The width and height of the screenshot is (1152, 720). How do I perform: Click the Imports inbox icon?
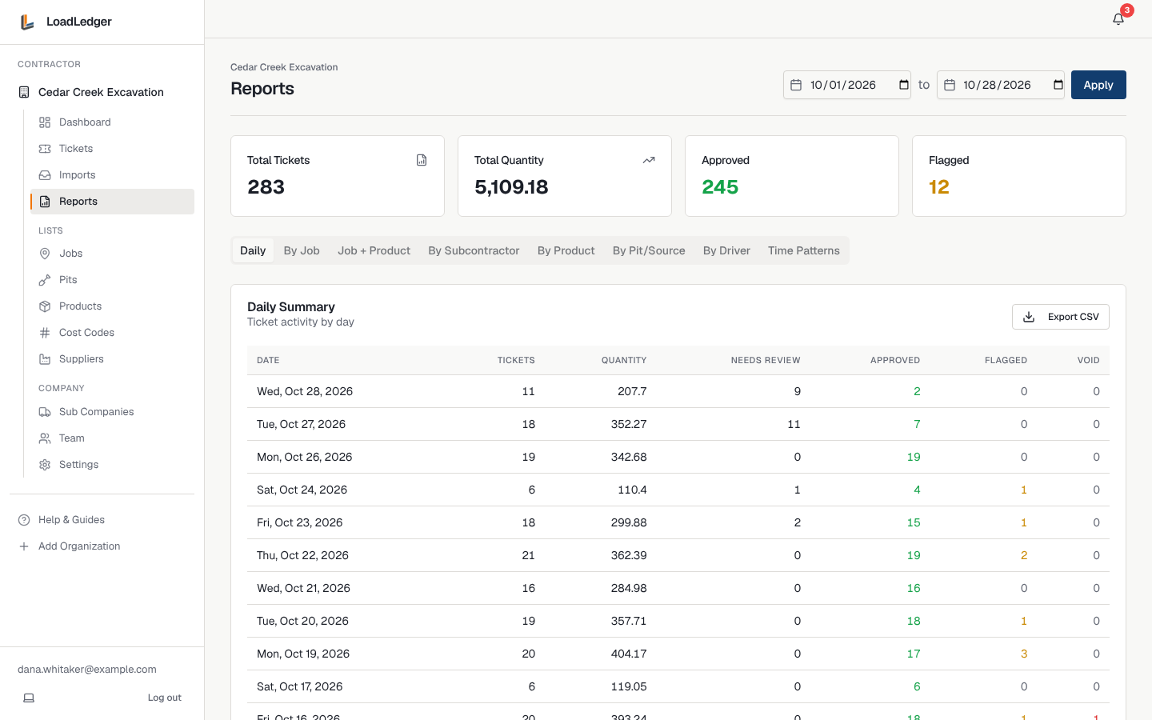[45, 175]
